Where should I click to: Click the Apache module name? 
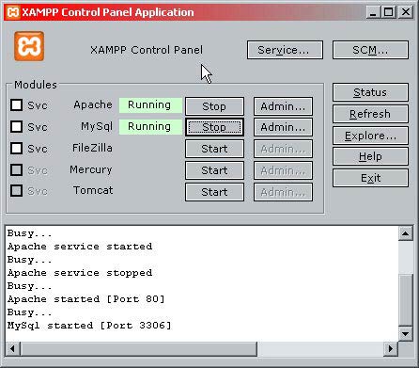93,104
